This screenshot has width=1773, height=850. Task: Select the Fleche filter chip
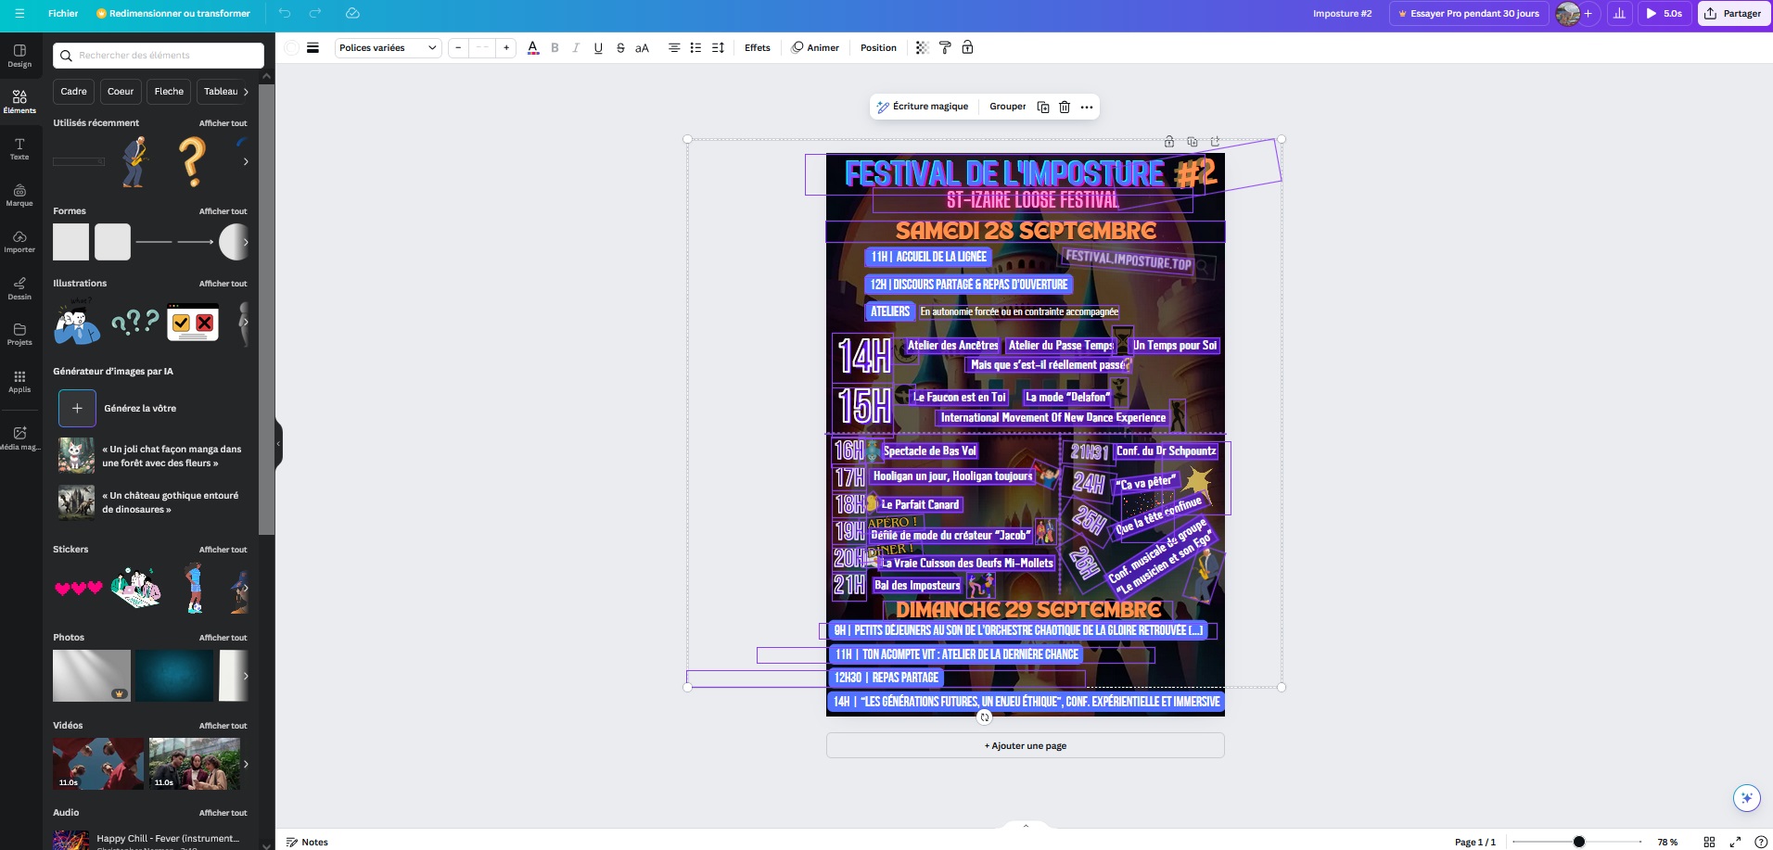[169, 92]
